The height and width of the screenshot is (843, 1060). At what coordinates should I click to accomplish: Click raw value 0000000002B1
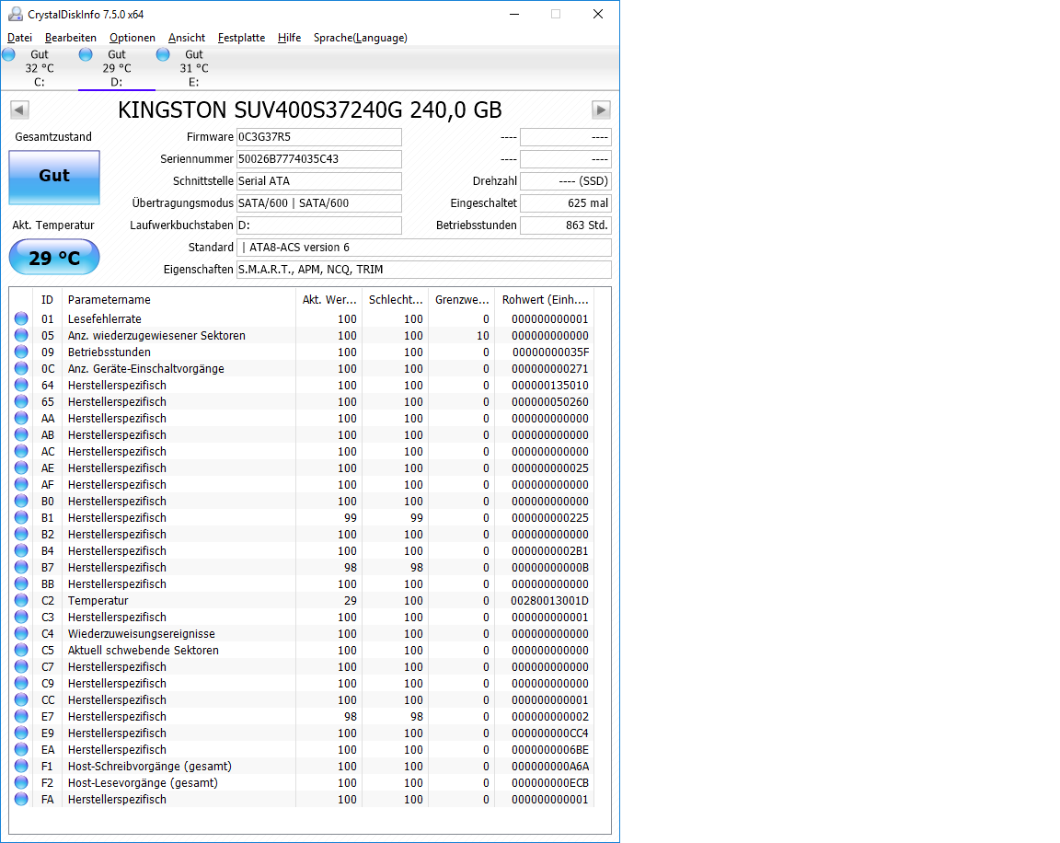[549, 551]
